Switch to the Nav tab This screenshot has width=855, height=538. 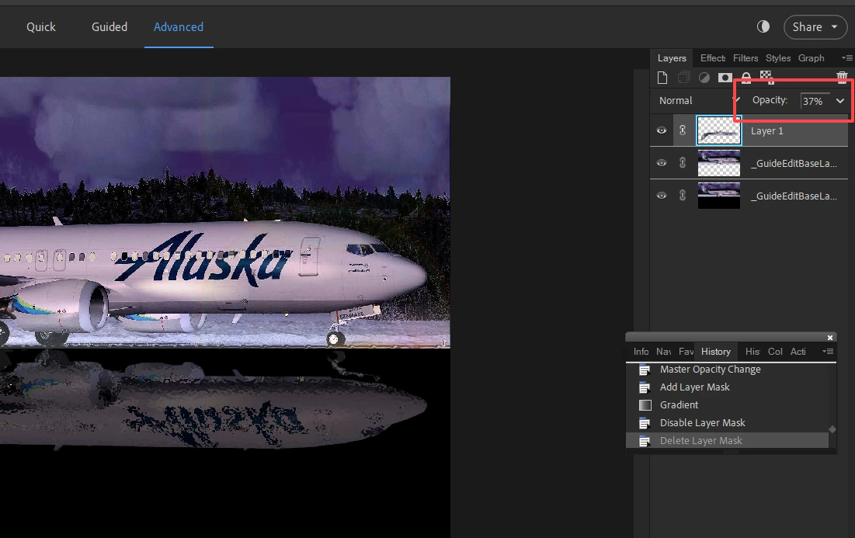click(x=664, y=352)
